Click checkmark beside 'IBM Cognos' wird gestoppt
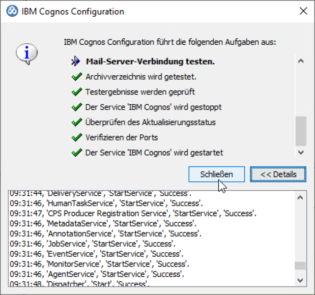Image resolution: width=315 pixels, height=295 pixels. click(x=77, y=107)
